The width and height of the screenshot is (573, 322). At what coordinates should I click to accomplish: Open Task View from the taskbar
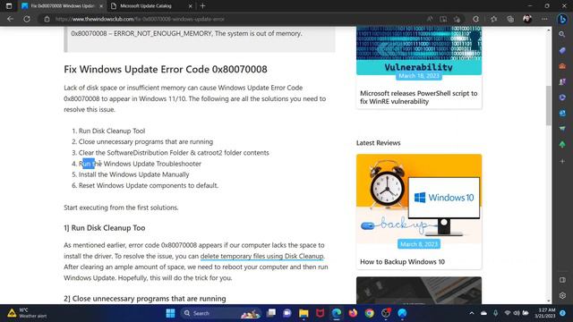(270, 313)
